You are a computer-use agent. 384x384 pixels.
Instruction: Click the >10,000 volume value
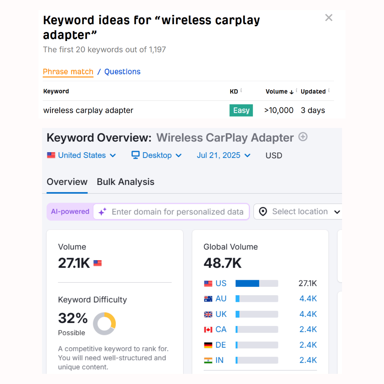click(279, 110)
